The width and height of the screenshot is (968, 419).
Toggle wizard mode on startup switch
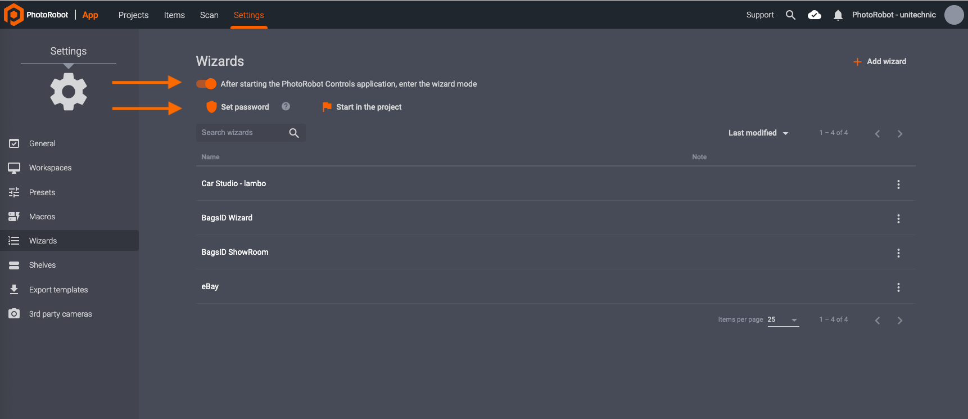click(x=206, y=84)
